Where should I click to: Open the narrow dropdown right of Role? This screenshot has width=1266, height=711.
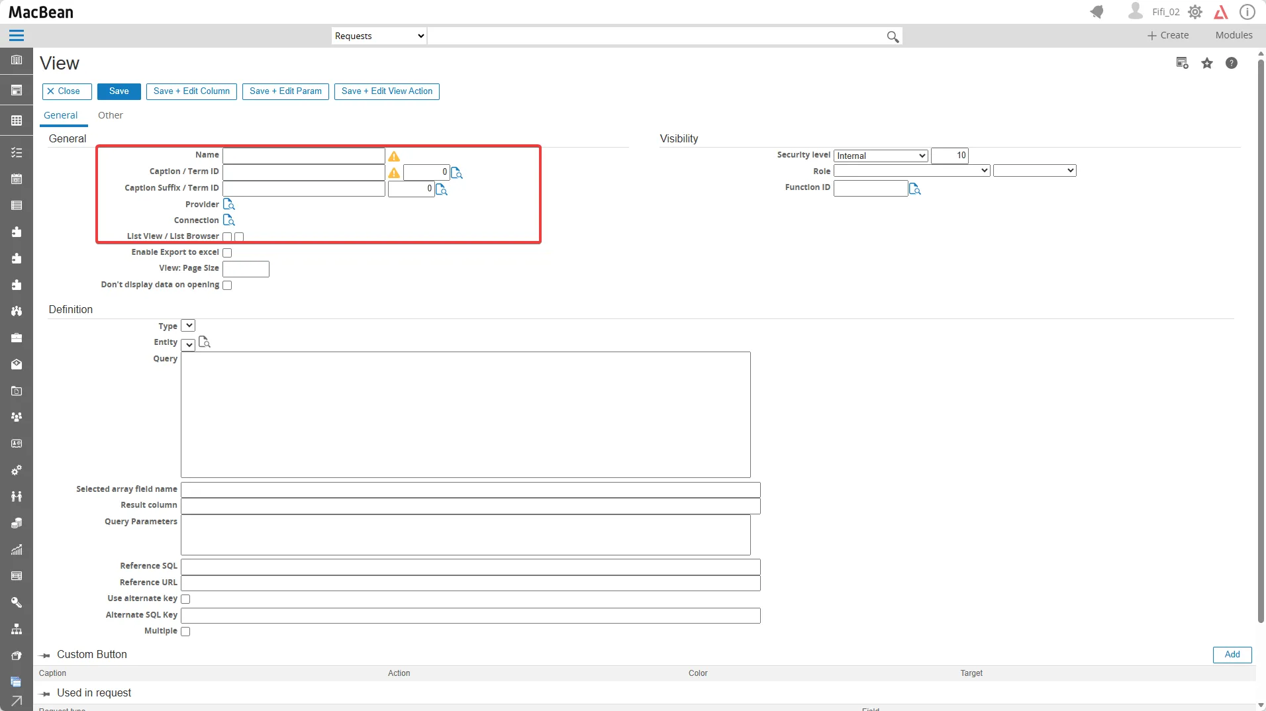point(1035,171)
